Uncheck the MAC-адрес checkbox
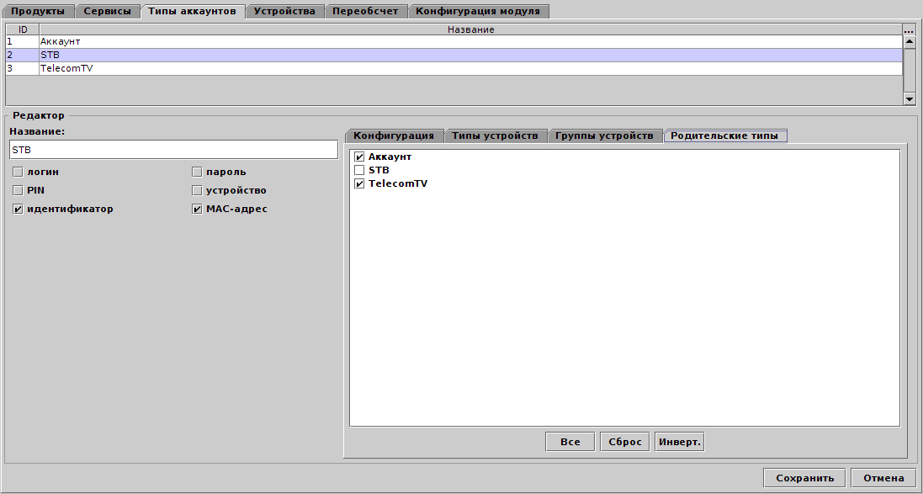The height and width of the screenshot is (494, 923). [198, 209]
